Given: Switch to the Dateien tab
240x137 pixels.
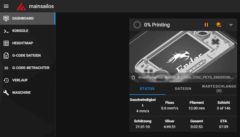Looking at the screenshot, I should (x=183, y=89).
